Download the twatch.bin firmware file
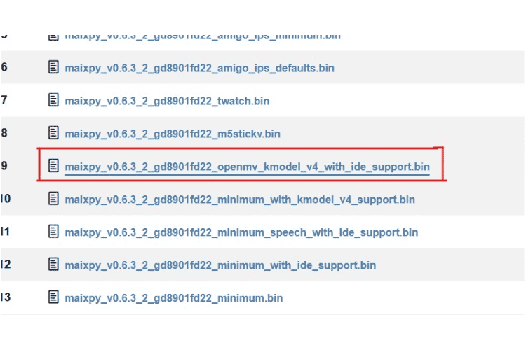Viewport: 526px width, 350px height. pyautogui.click(x=167, y=101)
